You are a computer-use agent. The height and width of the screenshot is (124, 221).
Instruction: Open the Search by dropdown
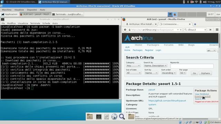coord(155,65)
